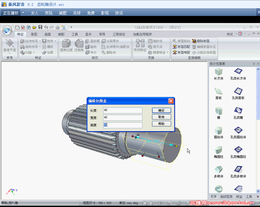Expand the quick access toolbar customize arrow
260x207 pixels.
pyautogui.click(x=71, y=27)
